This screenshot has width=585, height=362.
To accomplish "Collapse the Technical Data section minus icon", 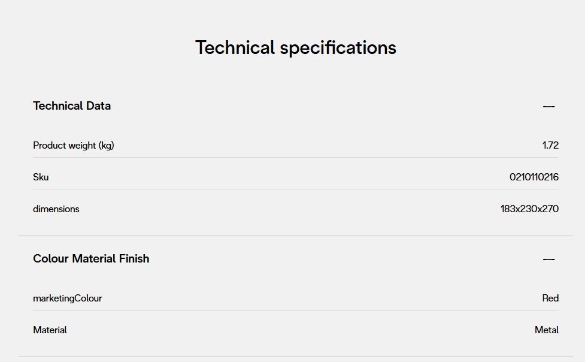I will (548, 107).
